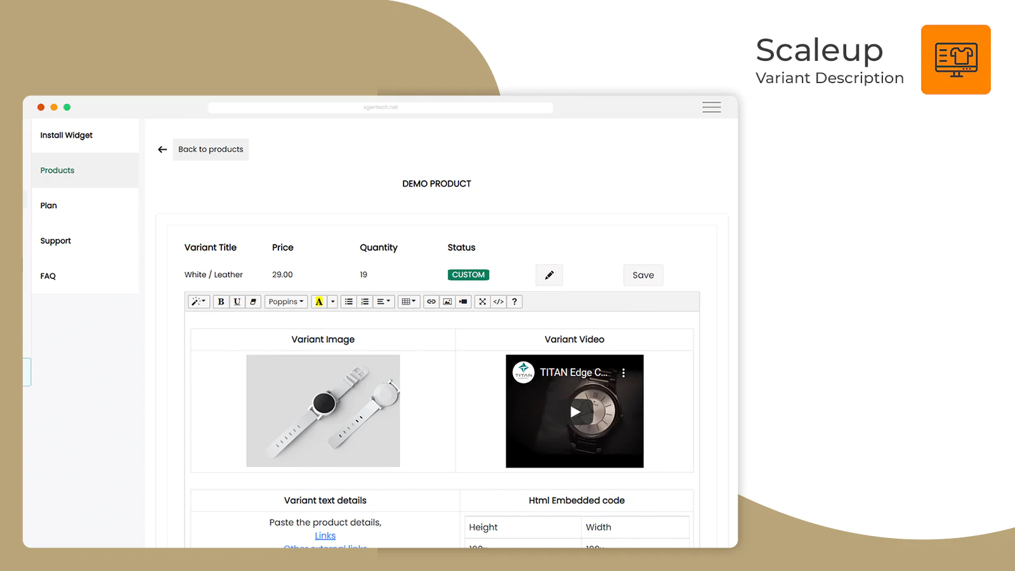Click the Height cell in embed table
The image size is (1015, 571).
[x=523, y=527]
